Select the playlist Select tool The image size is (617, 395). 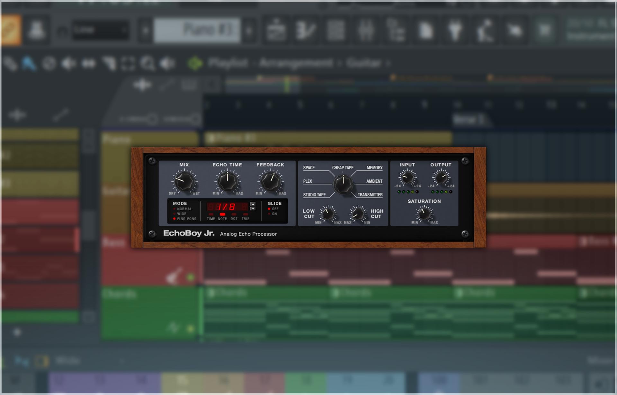[128, 63]
